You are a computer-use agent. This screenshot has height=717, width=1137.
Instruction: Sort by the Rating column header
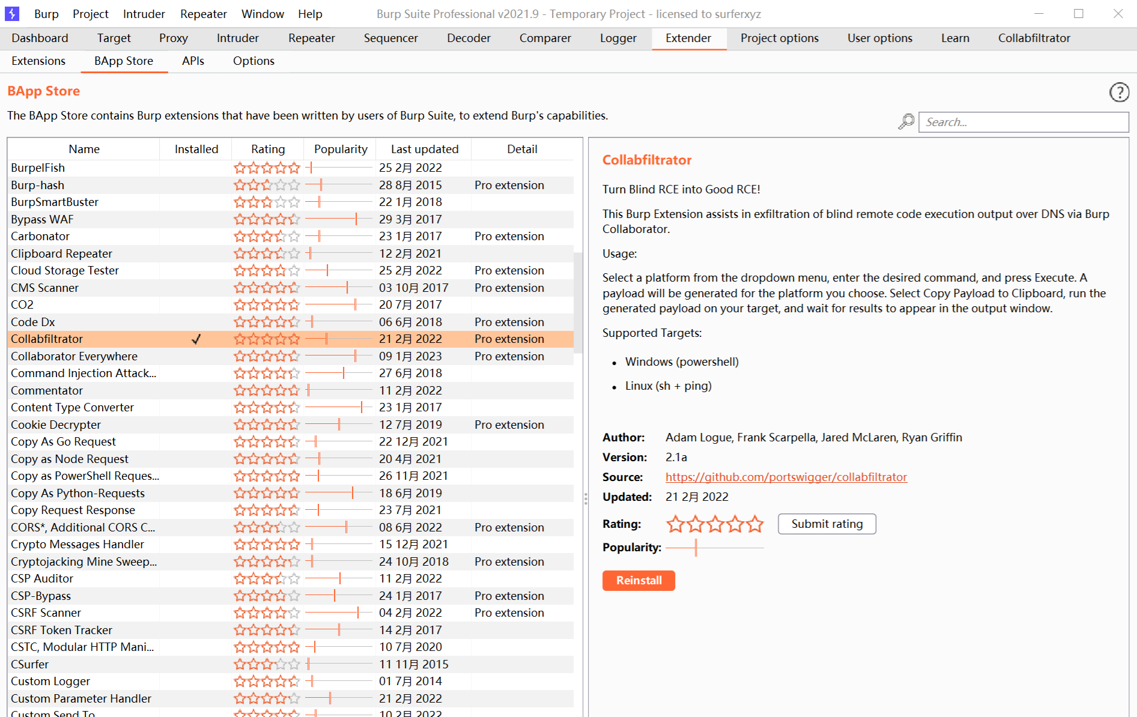(x=268, y=149)
